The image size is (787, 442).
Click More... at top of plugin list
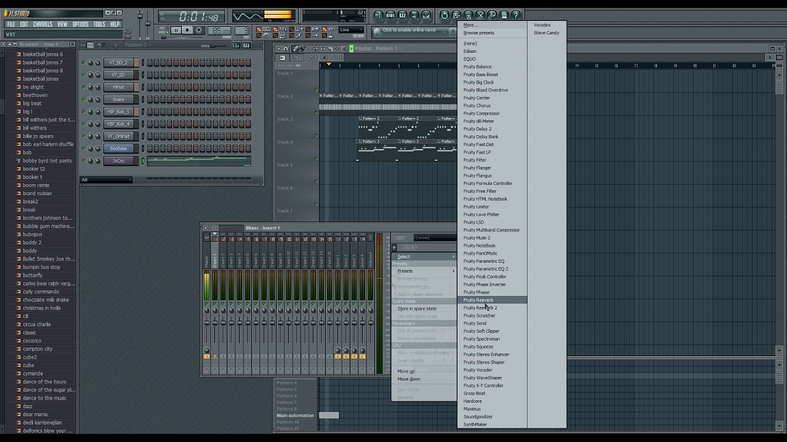click(x=492, y=25)
